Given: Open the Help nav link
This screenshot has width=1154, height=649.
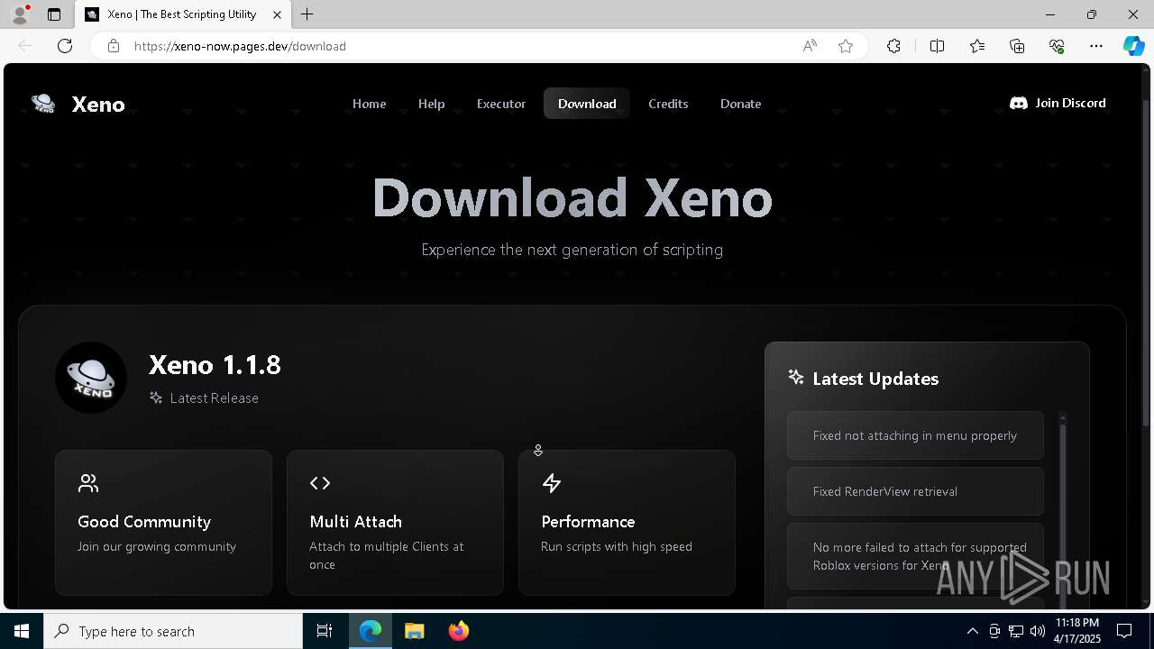Looking at the screenshot, I should coord(431,104).
